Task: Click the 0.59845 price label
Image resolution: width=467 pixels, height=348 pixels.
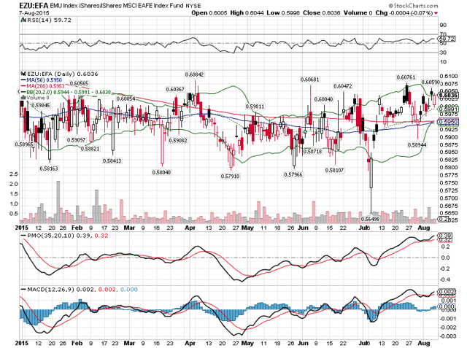Action: [41, 105]
